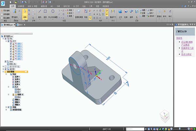Click the Part Copy (零件副本) icon
Screen dimensions: 196x131
click(x=15, y=11)
